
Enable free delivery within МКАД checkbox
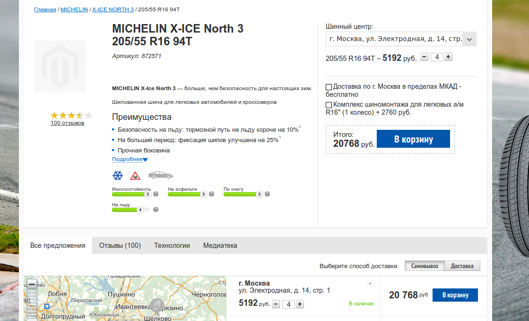click(x=329, y=87)
